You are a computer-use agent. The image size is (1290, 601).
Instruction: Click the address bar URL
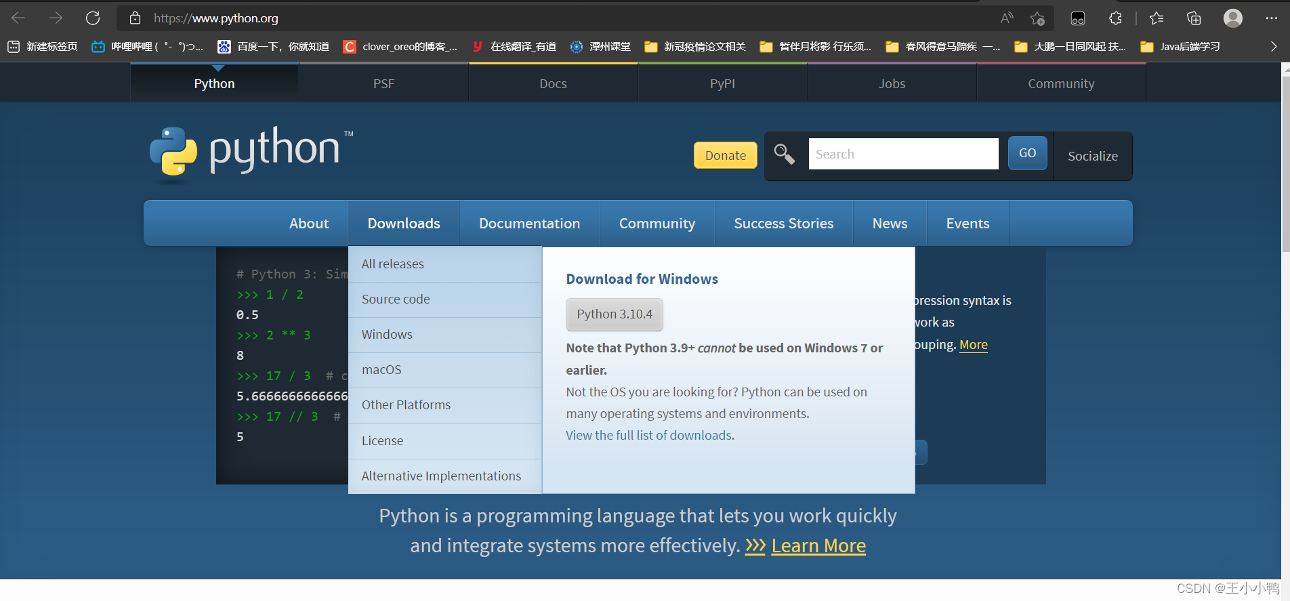tap(215, 18)
